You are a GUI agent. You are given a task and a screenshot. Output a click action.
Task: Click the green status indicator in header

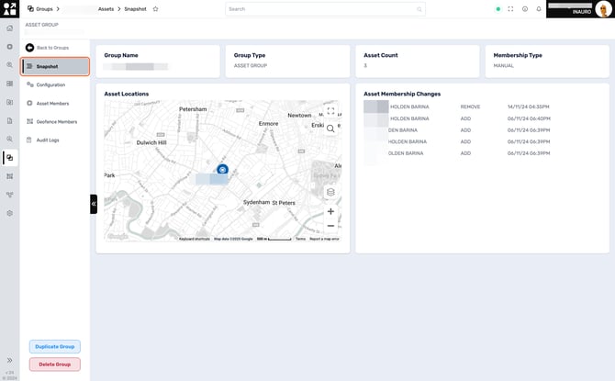click(498, 9)
